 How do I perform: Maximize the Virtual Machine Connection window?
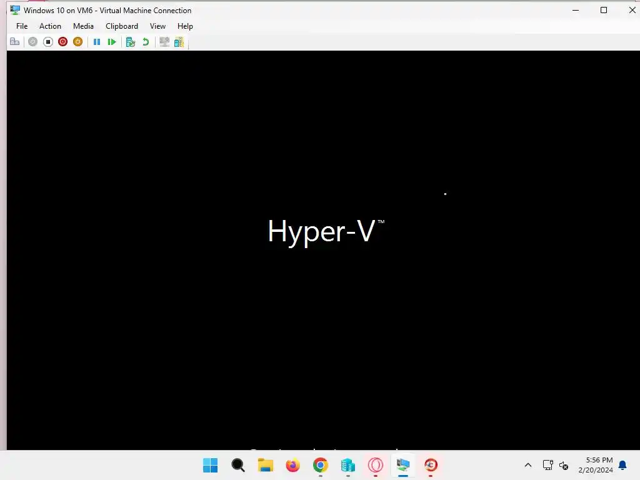click(x=604, y=10)
